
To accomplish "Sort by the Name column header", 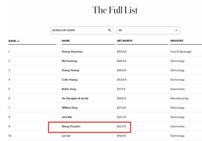I will tap(66, 41).
